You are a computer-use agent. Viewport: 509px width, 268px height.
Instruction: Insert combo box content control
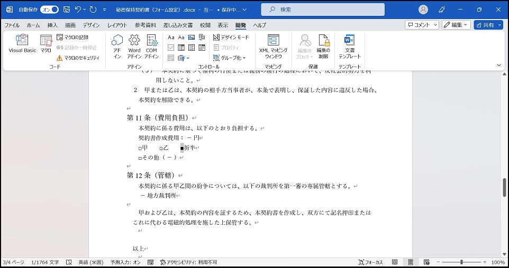181,48
